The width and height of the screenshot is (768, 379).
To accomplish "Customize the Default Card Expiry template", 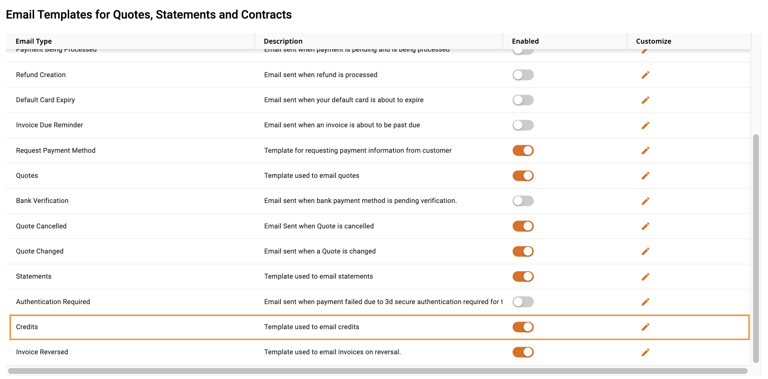I will pos(645,100).
